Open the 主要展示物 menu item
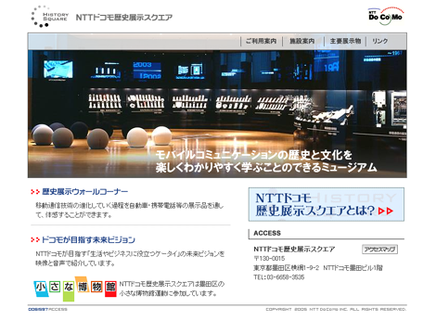The image size is (436, 334). 345,41
